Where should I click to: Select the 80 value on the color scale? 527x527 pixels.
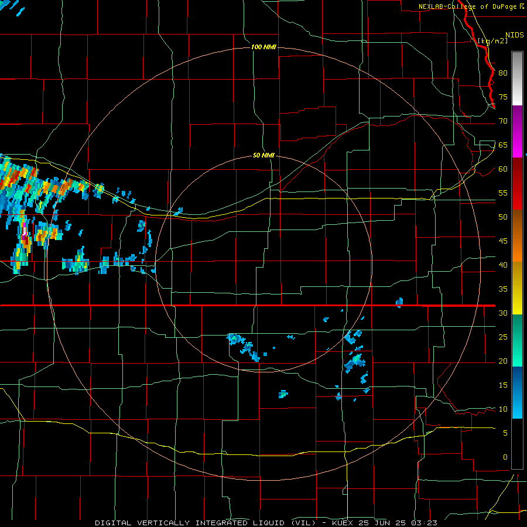[x=503, y=73]
